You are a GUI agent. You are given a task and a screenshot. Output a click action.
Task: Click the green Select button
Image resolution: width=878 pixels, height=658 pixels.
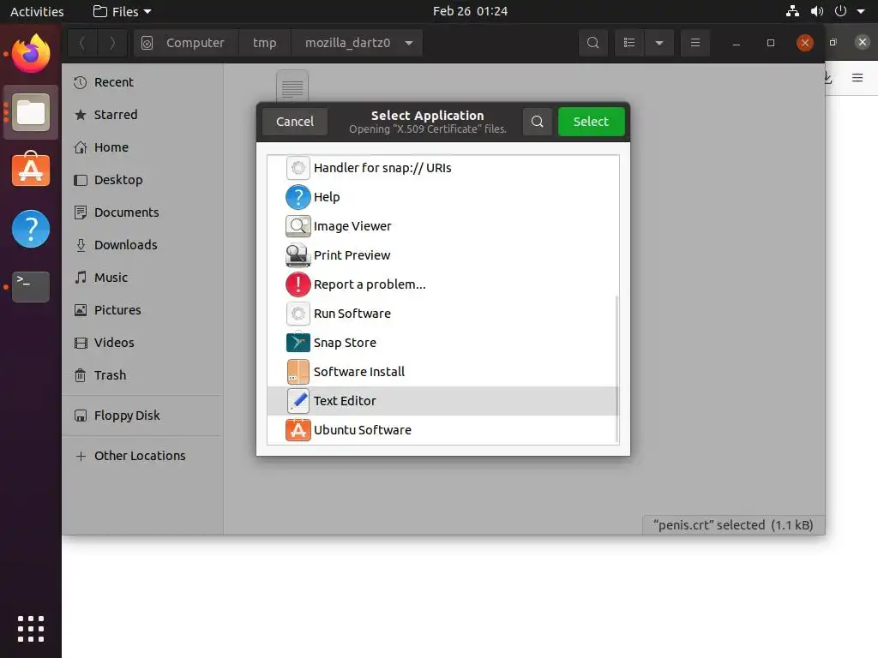(591, 122)
